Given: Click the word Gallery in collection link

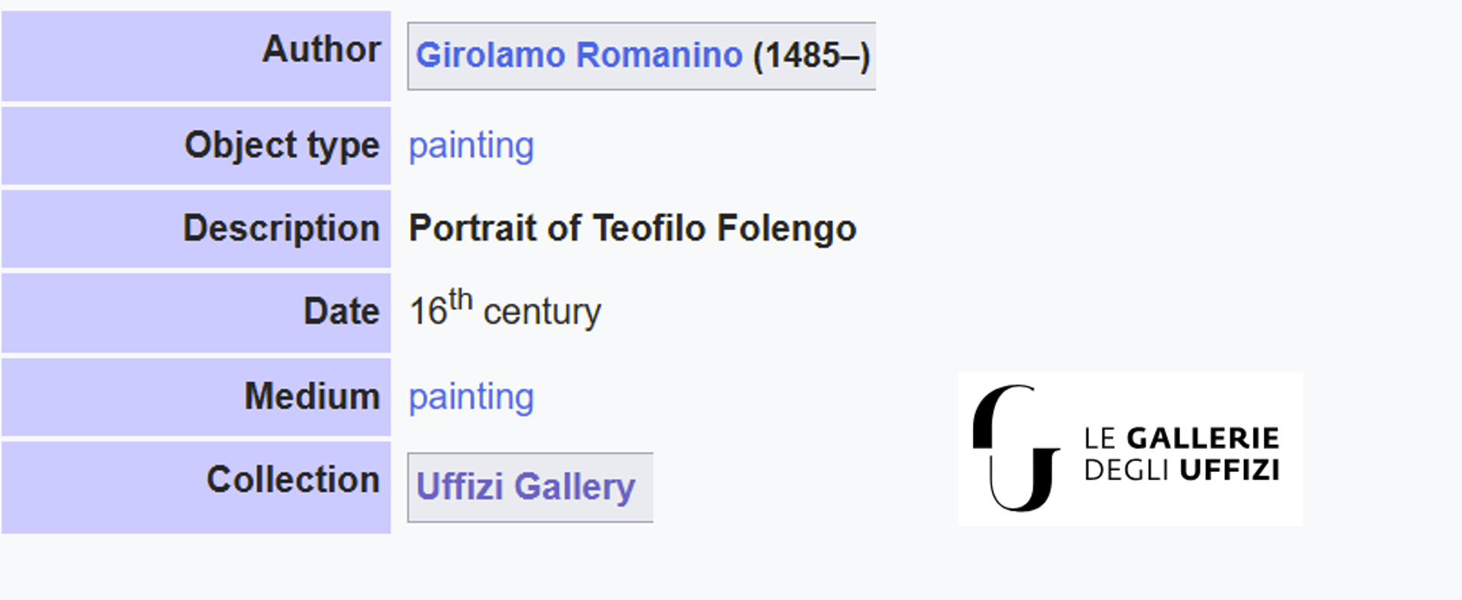Looking at the screenshot, I should (574, 486).
